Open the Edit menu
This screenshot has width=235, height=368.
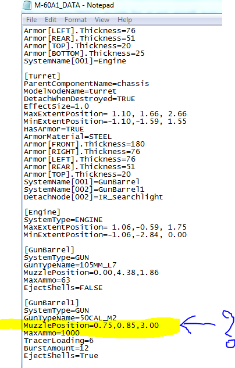[x=51, y=20]
